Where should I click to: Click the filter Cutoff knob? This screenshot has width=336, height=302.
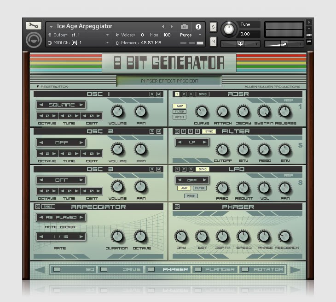tap(222, 149)
